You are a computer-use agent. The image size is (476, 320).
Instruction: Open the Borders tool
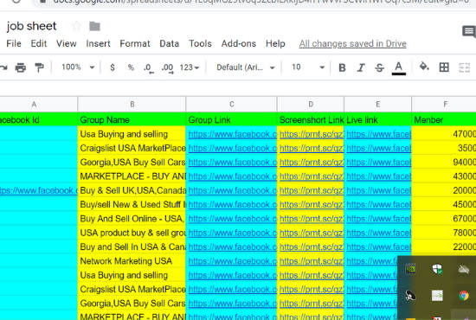(444, 67)
